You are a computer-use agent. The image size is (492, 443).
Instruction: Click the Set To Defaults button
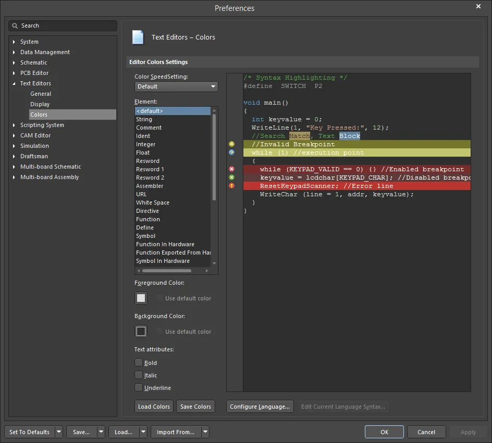[30, 432]
